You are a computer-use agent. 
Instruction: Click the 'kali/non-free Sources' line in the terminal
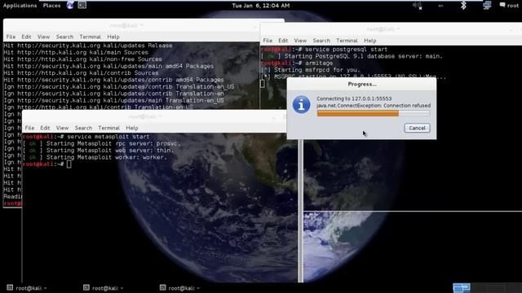pos(83,59)
